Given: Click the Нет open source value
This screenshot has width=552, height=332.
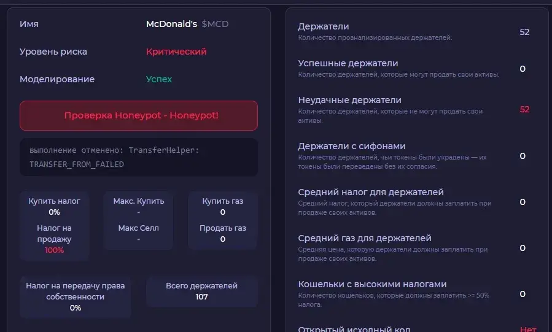Looking at the screenshot, I should 528,329.
